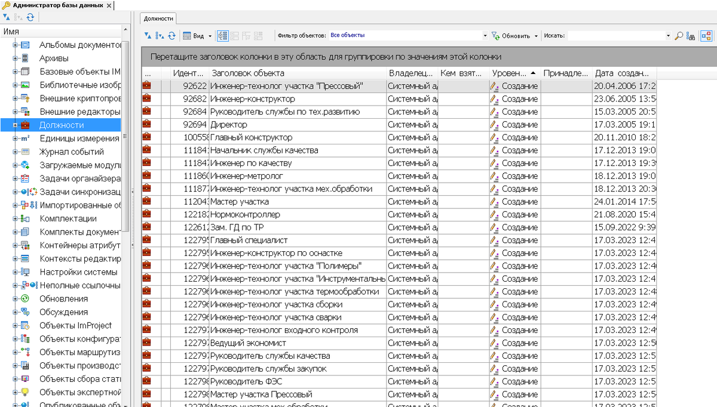Viewport: 717px width, 407px height.
Task: Click the first sort icon in Должности toolbar
Action: [148, 36]
